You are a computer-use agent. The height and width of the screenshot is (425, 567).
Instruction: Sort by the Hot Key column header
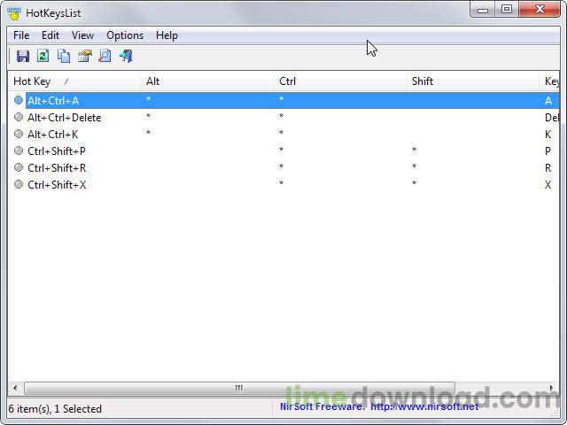[x=74, y=81]
